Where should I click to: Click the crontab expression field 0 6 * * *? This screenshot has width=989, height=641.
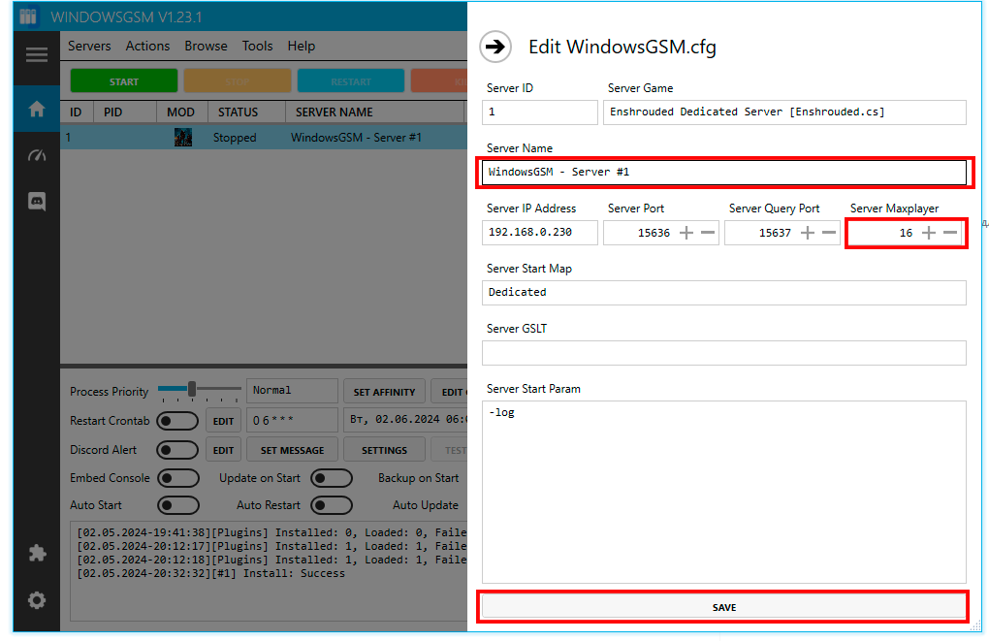pos(292,420)
